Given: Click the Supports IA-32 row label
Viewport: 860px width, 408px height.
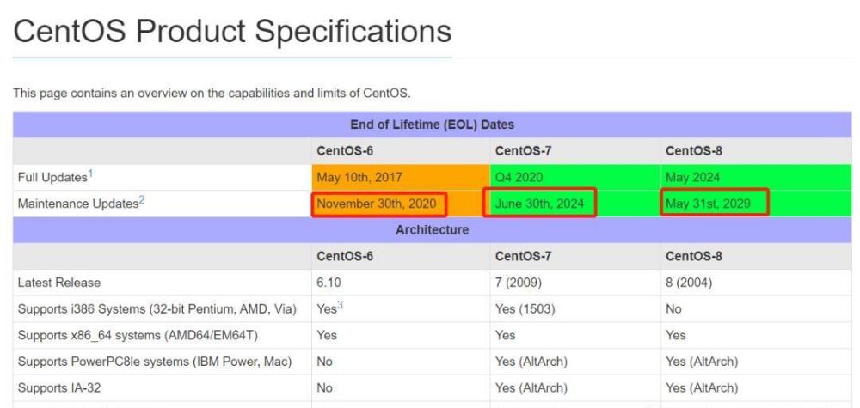Looking at the screenshot, I should pos(59,387).
